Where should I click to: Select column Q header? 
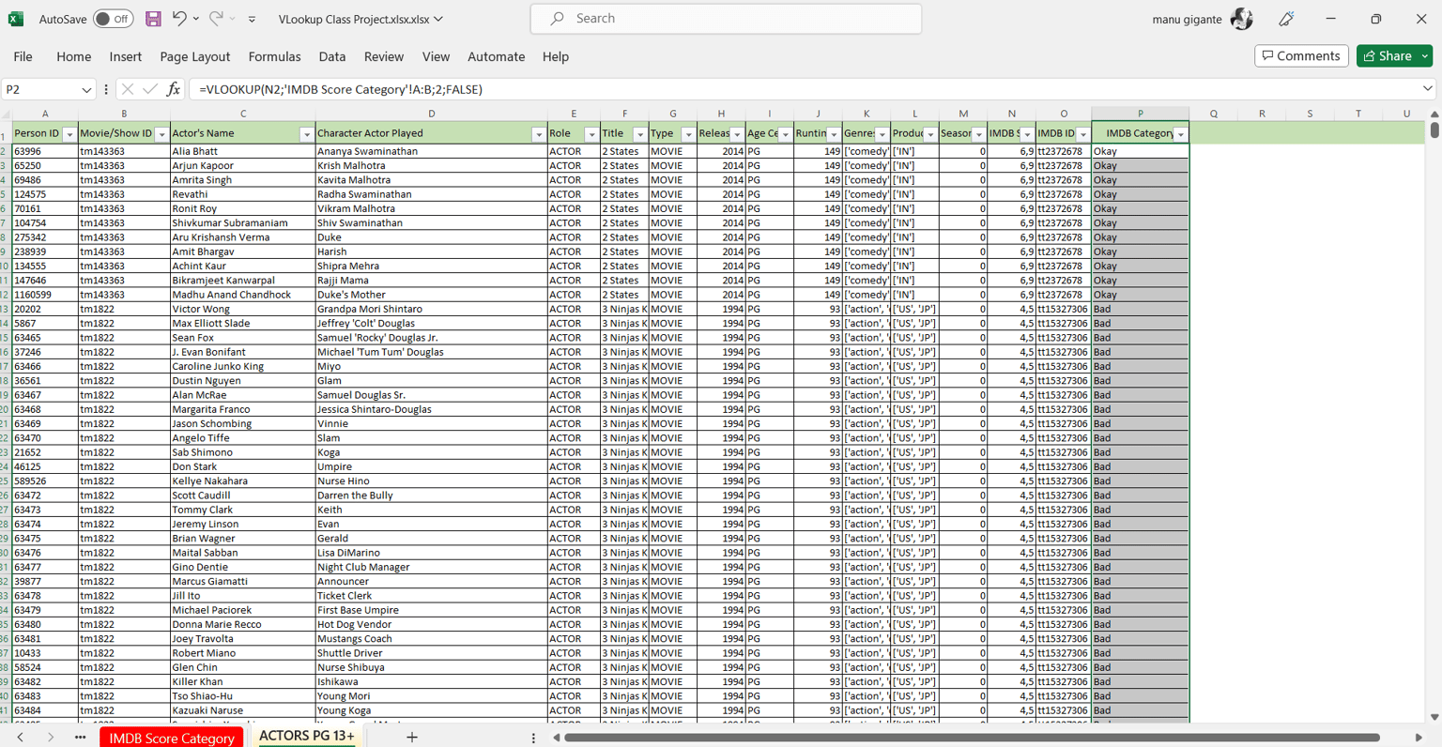click(1214, 114)
